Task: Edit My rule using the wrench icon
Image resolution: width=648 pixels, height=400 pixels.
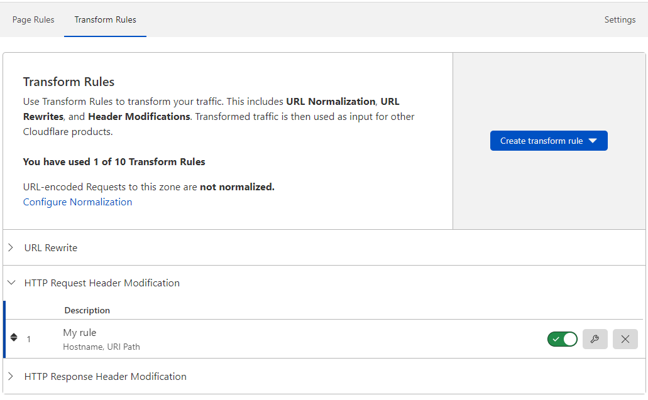Action: pyautogui.click(x=595, y=338)
